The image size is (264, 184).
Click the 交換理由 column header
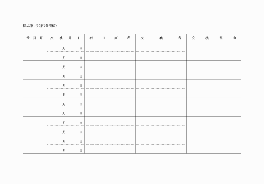point(214,38)
